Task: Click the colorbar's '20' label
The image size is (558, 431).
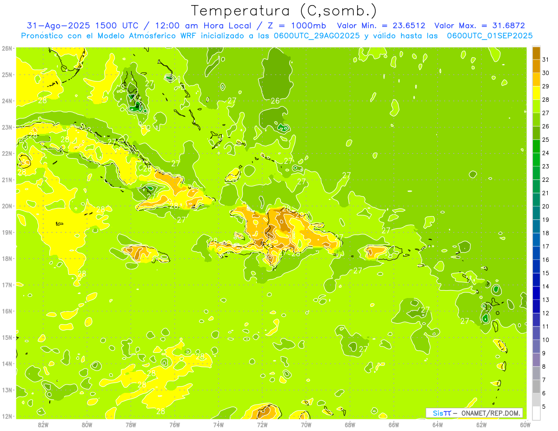Action: [545, 206]
